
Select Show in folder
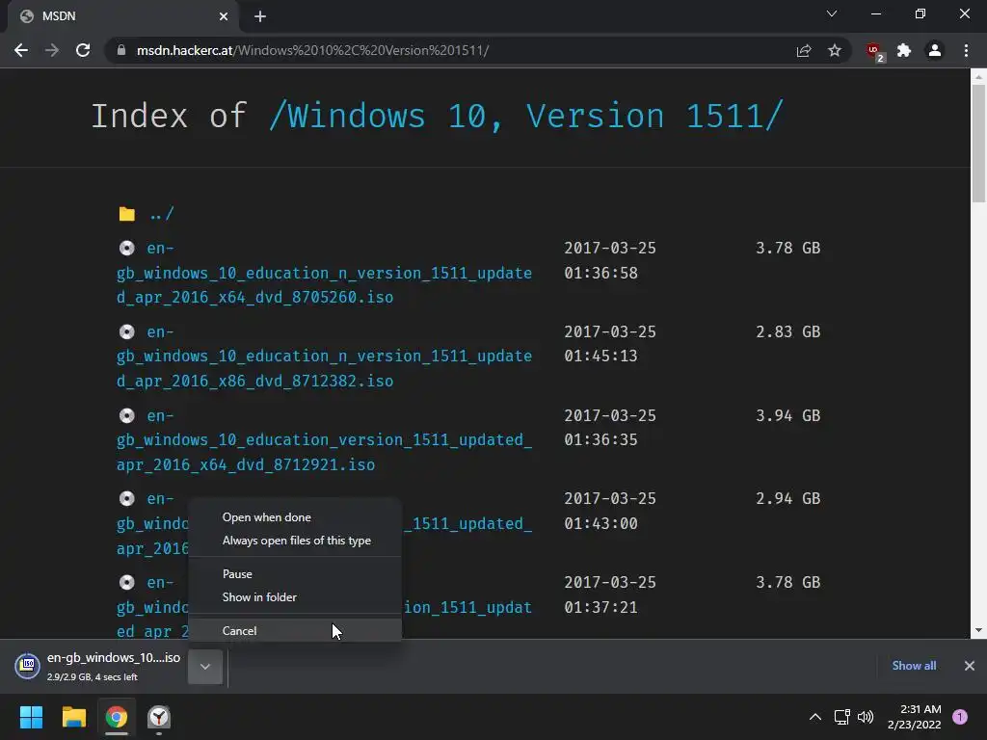[295, 597]
